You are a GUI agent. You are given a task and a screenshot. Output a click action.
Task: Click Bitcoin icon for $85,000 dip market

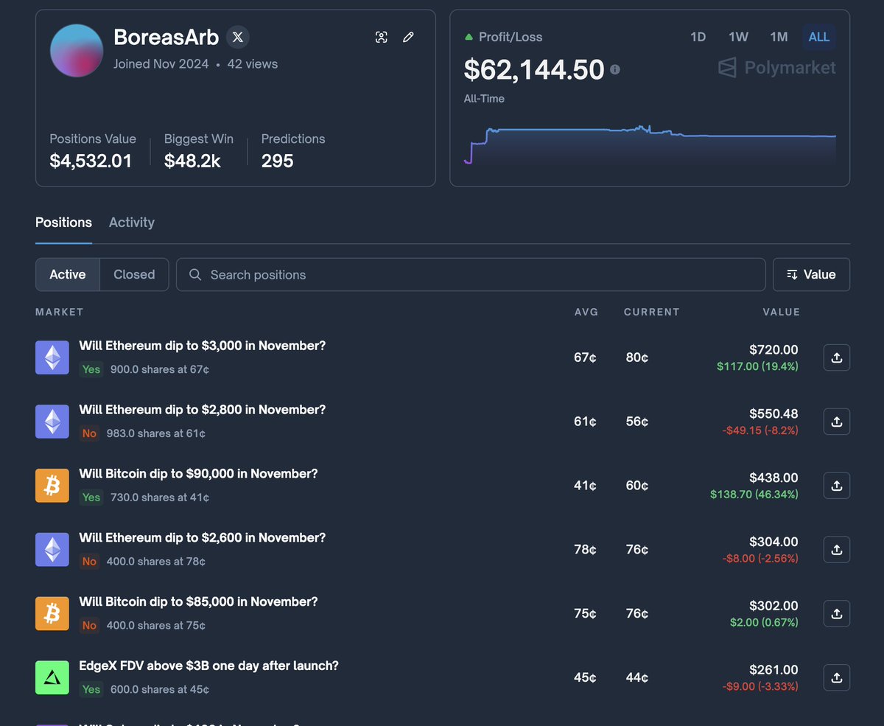(52, 613)
